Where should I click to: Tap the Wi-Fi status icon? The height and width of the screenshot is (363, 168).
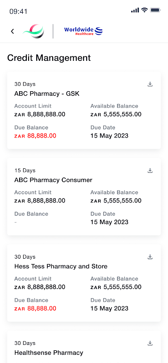tap(144, 10)
